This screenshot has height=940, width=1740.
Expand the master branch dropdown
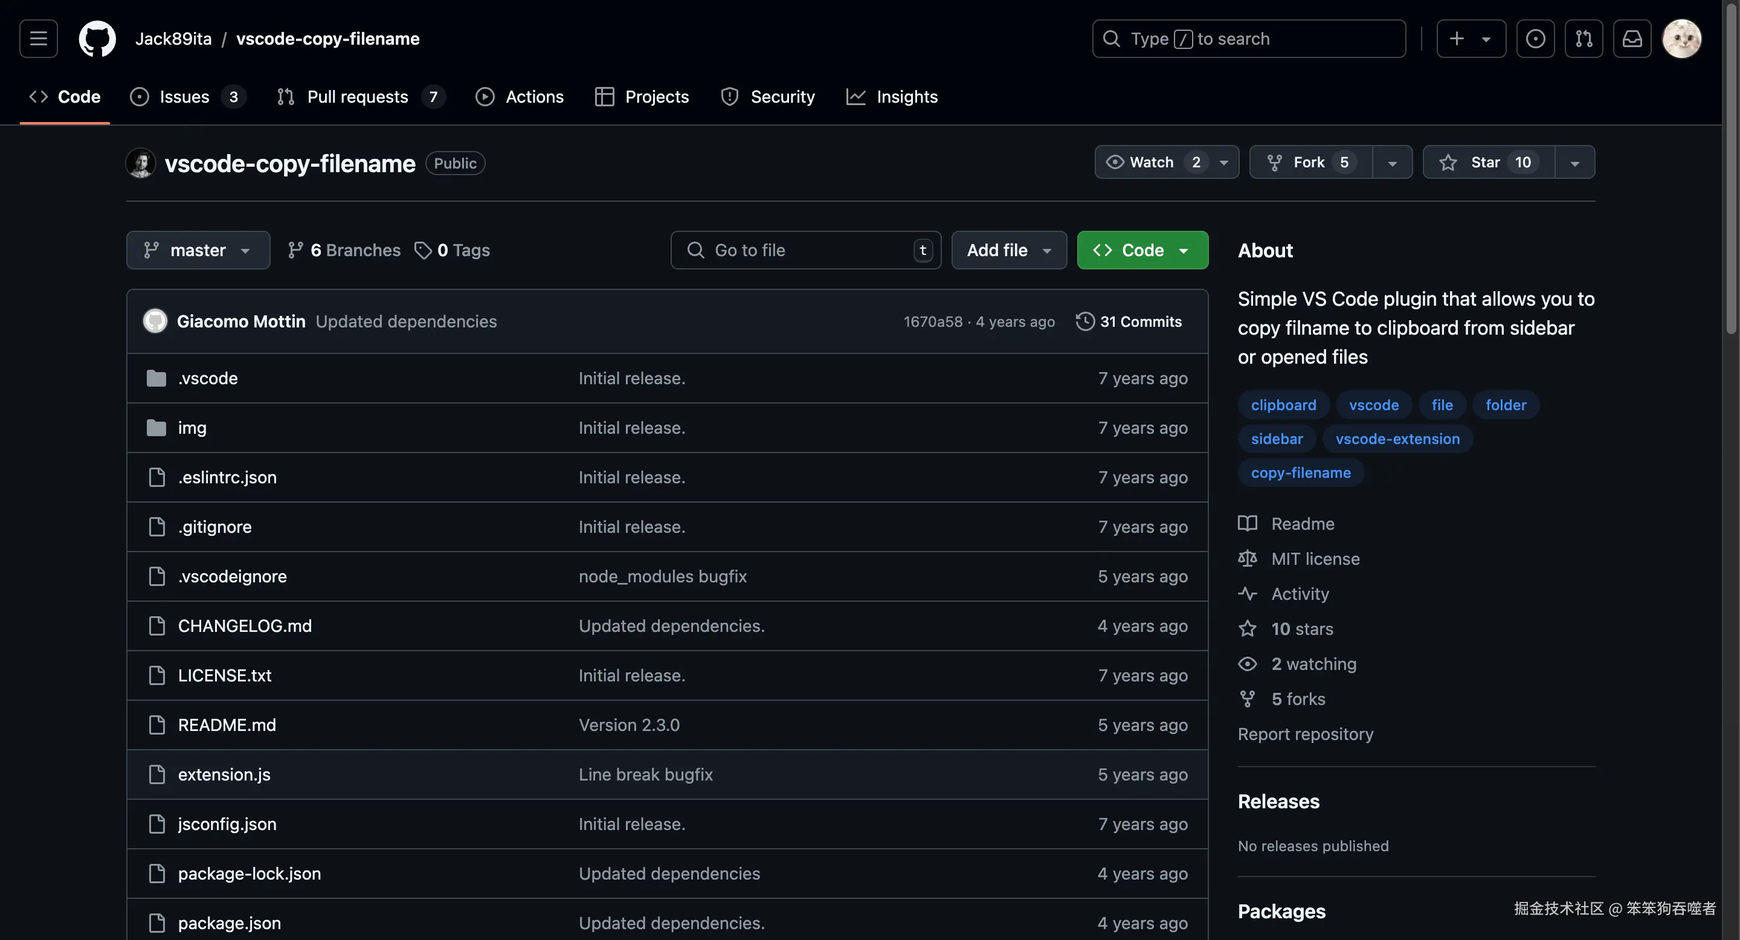(198, 251)
